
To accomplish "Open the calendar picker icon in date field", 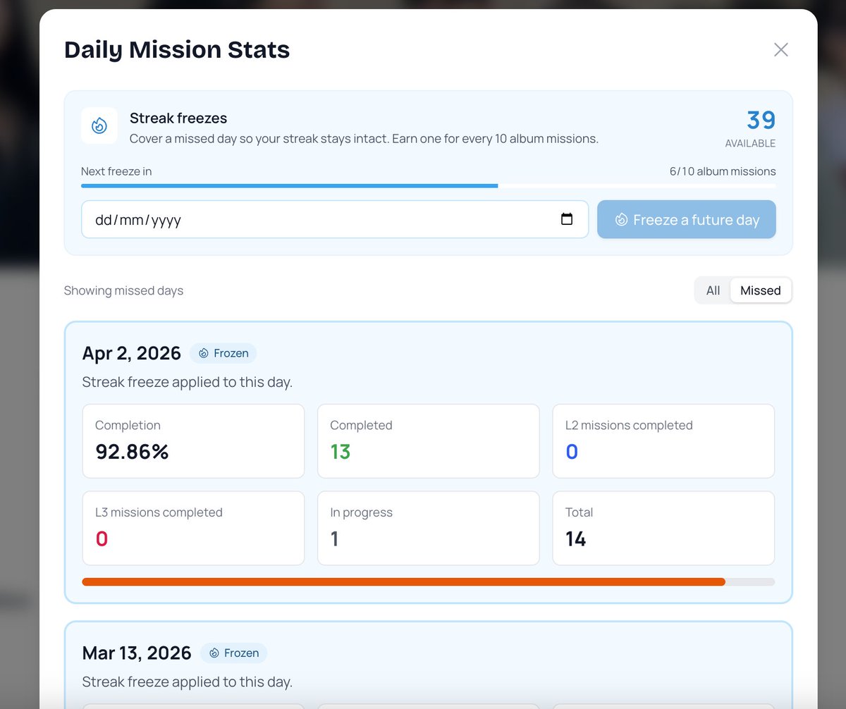I will coord(567,219).
